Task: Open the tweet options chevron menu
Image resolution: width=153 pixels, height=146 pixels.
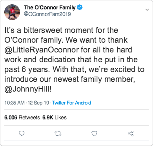Action: point(147,10)
